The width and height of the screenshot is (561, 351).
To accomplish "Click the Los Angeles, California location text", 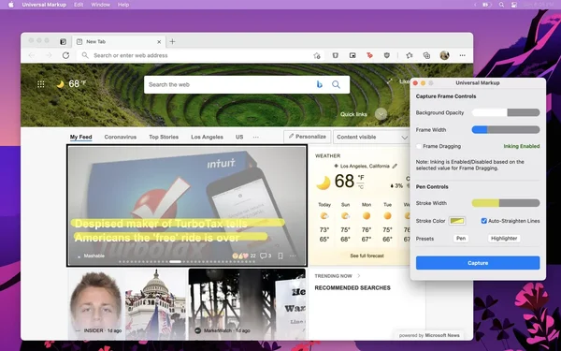I will coord(365,166).
